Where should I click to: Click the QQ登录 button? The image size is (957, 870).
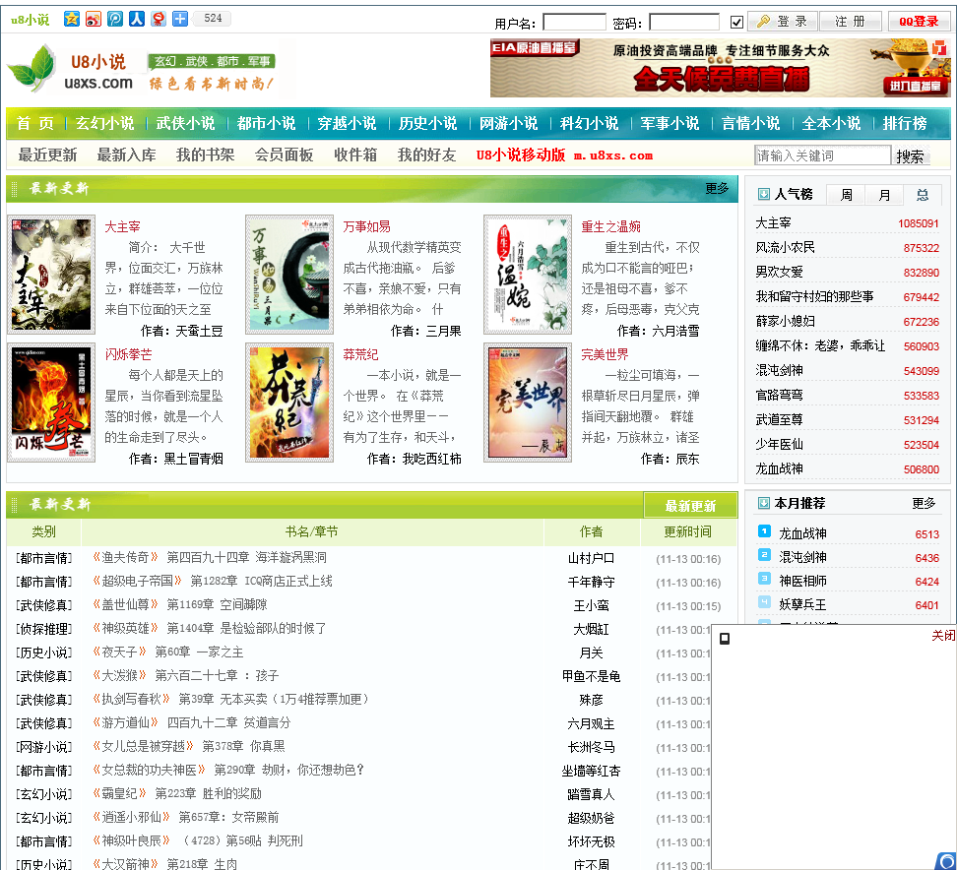tap(919, 22)
